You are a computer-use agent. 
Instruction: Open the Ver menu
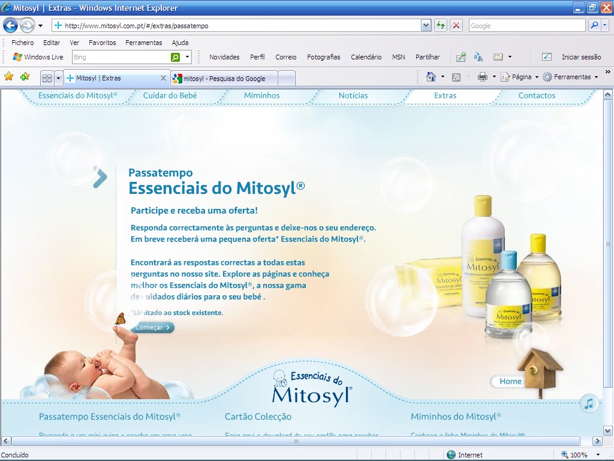click(x=74, y=43)
